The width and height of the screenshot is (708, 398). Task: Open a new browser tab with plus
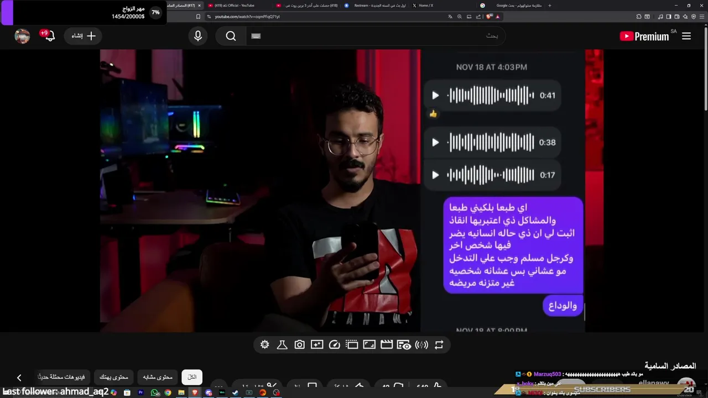[x=549, y=6]
